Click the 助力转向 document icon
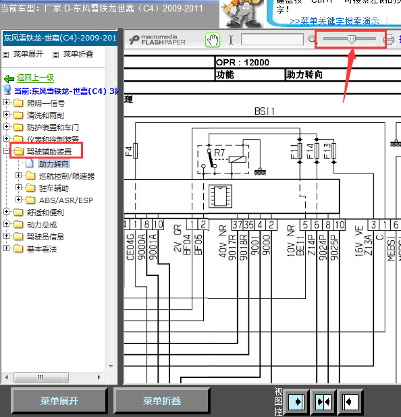Viewport: 401px width, 417px height. pos(30,163)
